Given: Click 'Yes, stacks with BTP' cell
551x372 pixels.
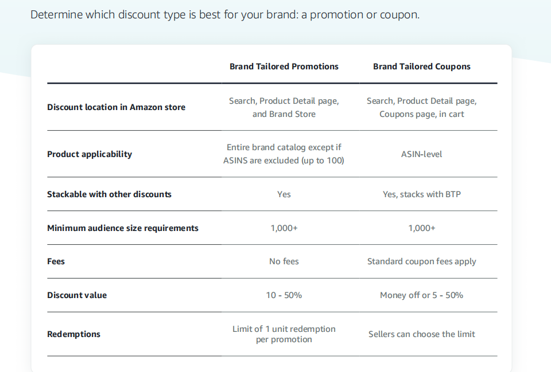Looking at the screenshot, I should coord(422,194).
